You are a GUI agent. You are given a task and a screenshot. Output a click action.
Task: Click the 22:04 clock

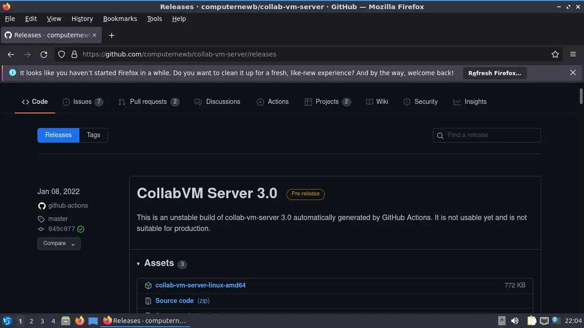[574, 321]
